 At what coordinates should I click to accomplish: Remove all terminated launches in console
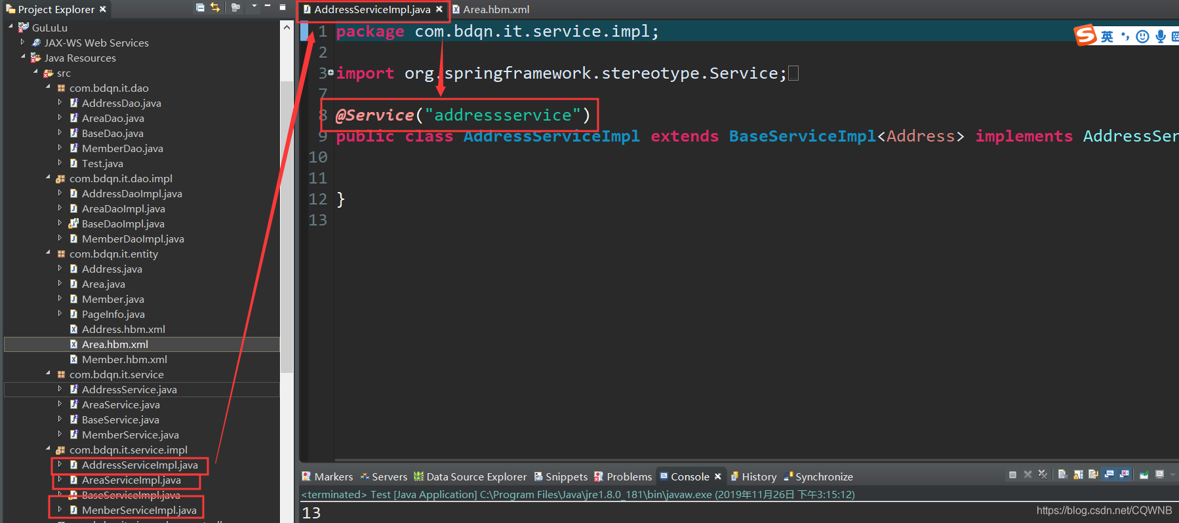pyautogui.click(x=1043, y=475)
